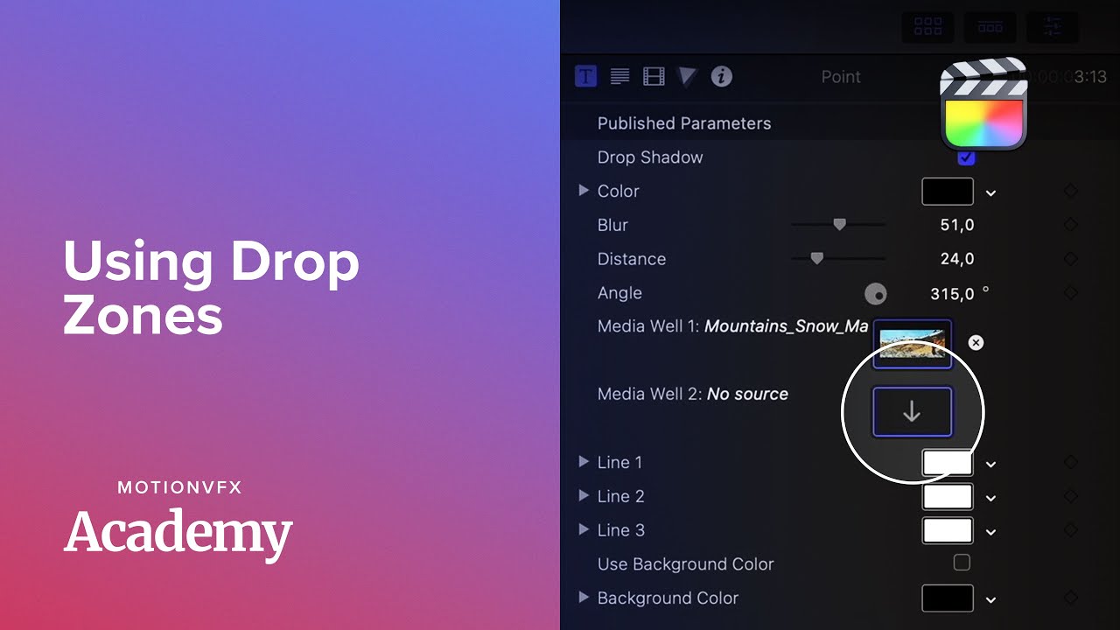Viewport: 1120px width, 630px height.
Task: Open drop shadow Color swatch dropdown chevron
Action: click(991, 192)
